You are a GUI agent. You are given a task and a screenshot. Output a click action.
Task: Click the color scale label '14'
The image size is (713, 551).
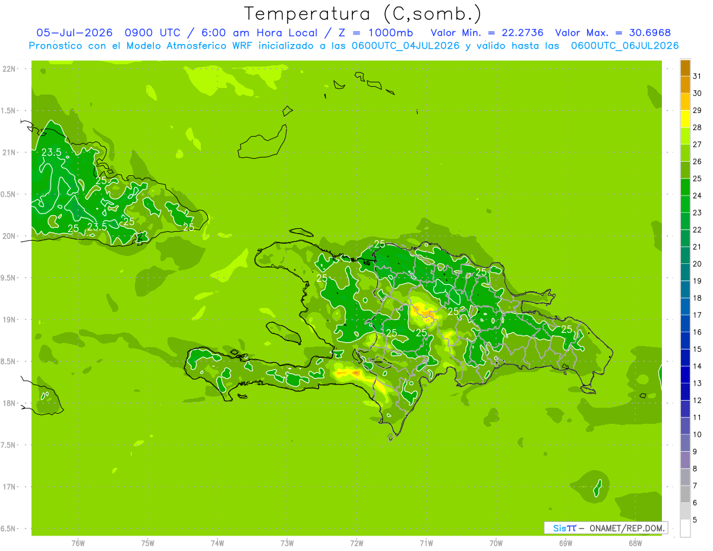pyautogui.click(x=697, y=366)
